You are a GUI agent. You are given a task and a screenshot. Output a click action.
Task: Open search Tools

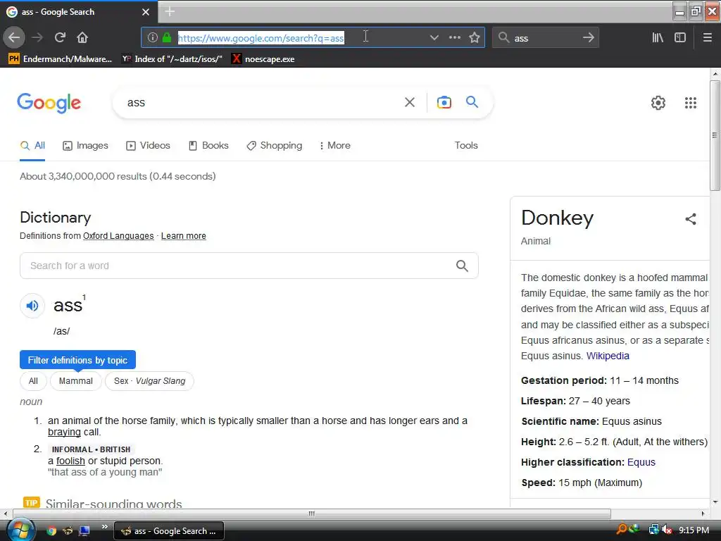point(466,145)
